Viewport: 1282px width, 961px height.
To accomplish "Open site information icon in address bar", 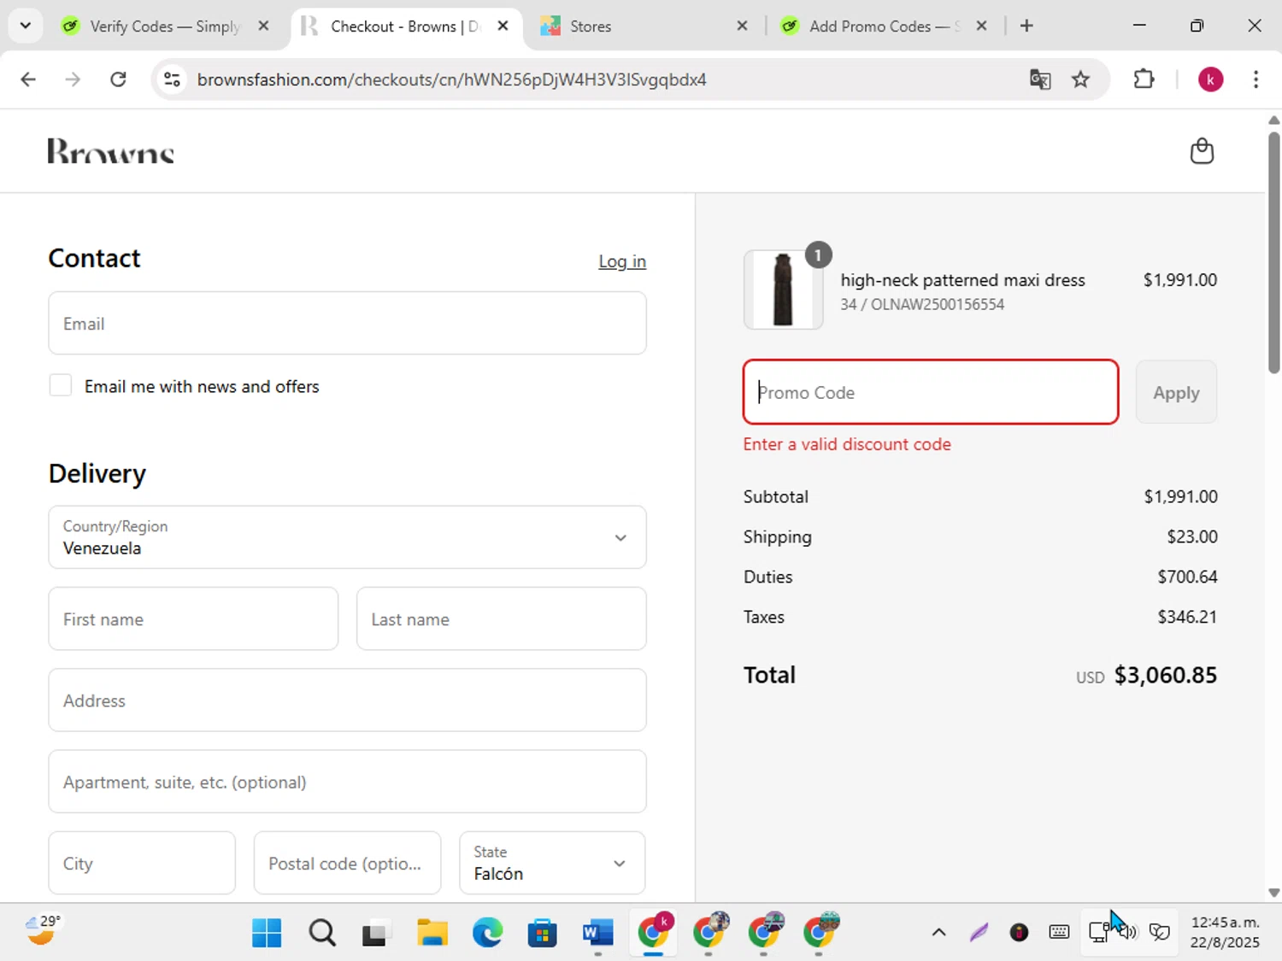I will pyautogui.click(x=172, y=79).
